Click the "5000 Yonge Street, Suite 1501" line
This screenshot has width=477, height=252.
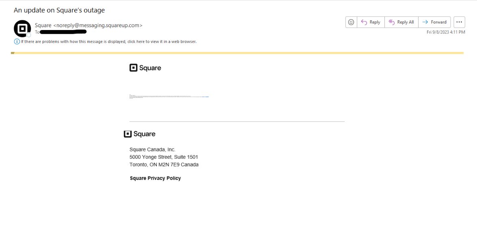(164, 157)
